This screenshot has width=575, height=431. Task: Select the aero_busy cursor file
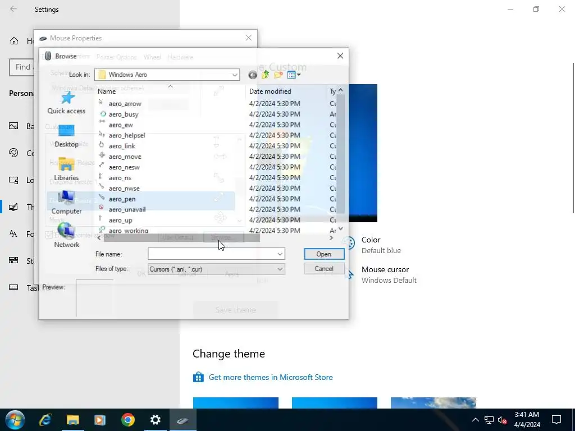(x=123, y=114)
